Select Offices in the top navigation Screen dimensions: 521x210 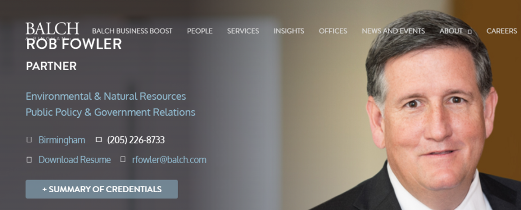333,31
